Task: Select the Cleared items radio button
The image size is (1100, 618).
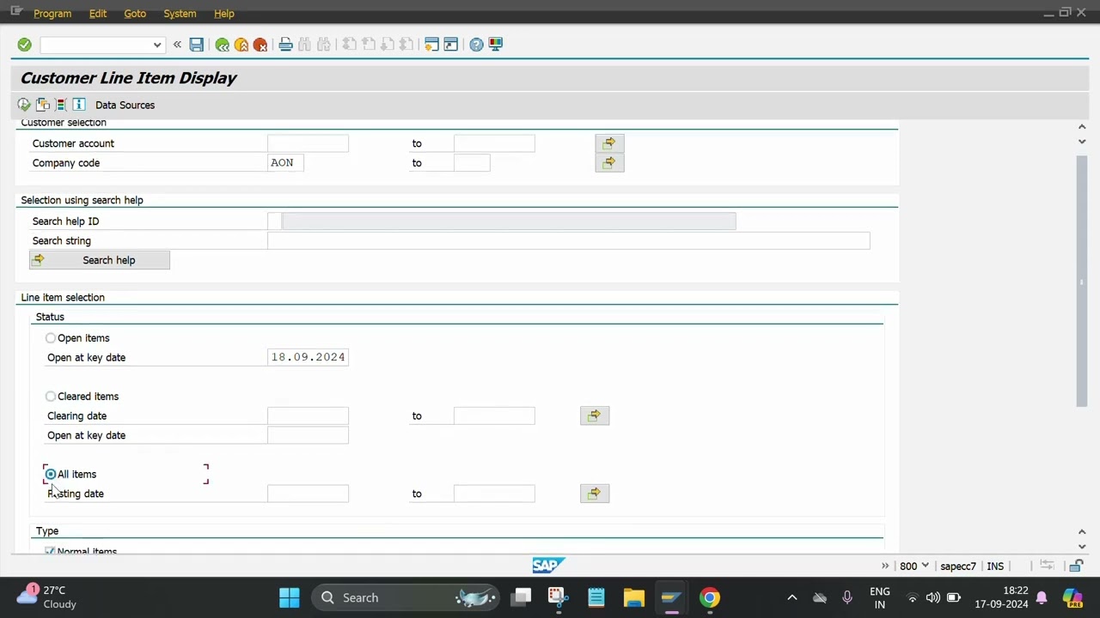Action: pyautogui.click(x=51, y=397)
